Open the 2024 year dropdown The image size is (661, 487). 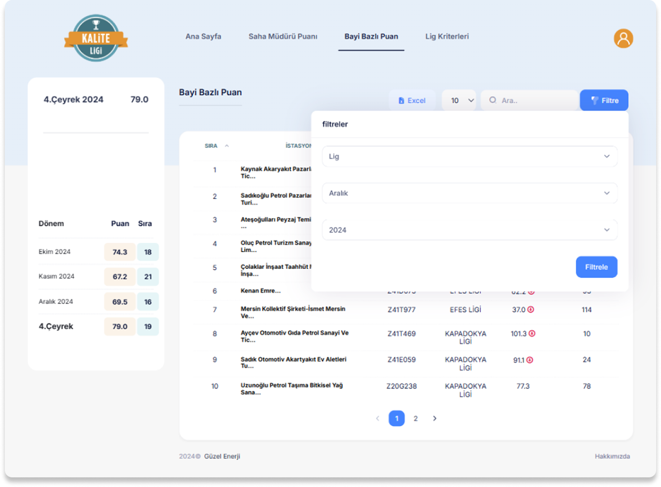pos(469,230)
